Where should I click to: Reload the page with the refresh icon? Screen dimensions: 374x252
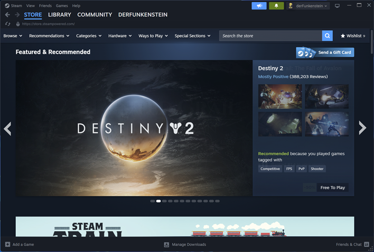point(7,24)
